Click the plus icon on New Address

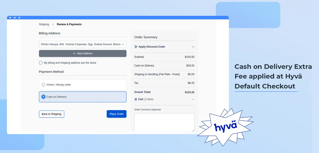(x=74, y=54)
